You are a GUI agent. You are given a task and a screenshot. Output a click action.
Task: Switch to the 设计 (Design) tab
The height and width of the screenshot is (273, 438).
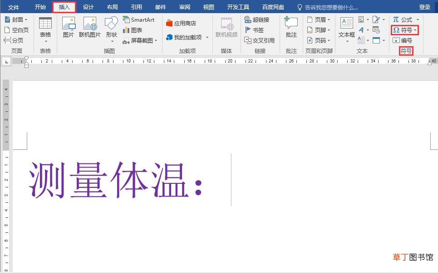click(88, 7)
